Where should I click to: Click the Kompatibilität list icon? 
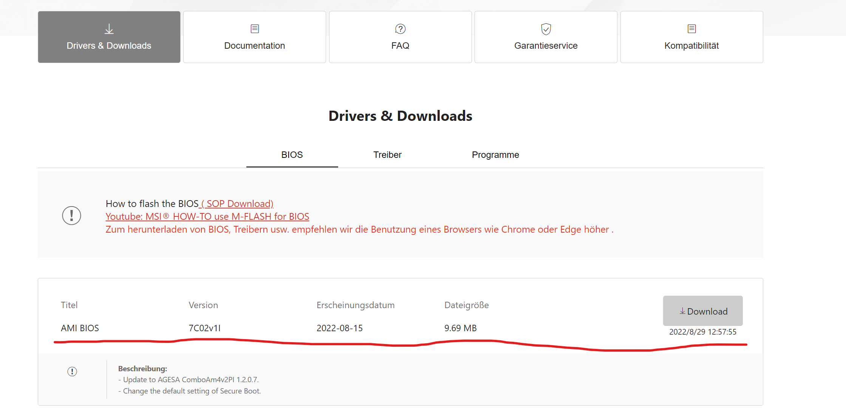point(691,29)
